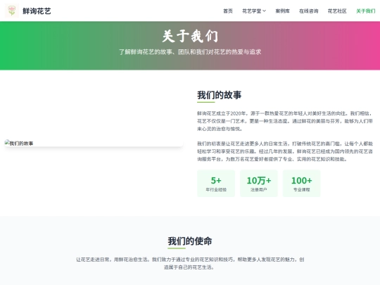Click the 我们的使命 section heading
Screen dimensions: 380x285
coord(190,241)
